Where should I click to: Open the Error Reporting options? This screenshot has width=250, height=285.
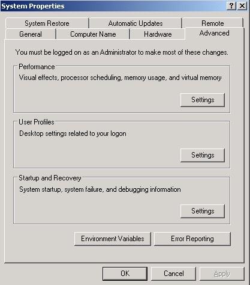click(x=192, y=239)
